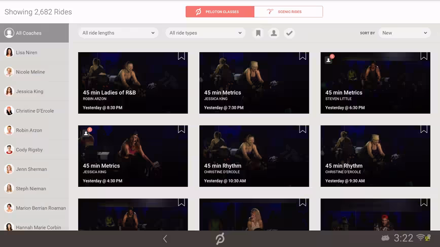Tap the Peloton home logo button
The width and height of the screenshot is (440, 247).
point(220,238)
